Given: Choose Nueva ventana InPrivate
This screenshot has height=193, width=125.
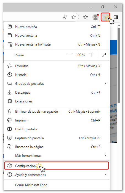Looking at the screenshot, I should 57,44.
